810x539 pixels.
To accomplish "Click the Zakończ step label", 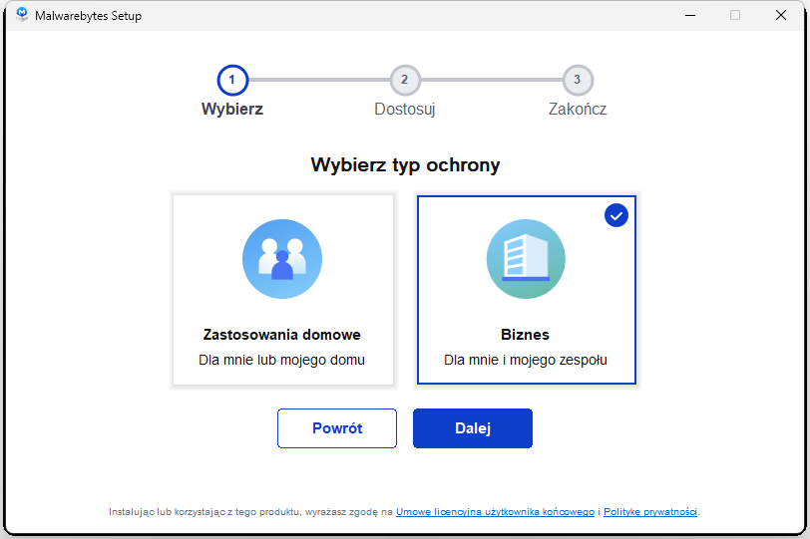I will 578,109.
